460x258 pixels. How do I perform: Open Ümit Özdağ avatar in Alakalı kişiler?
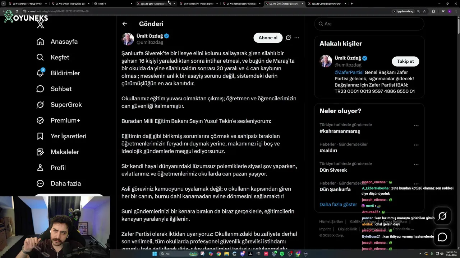click(326, 61)
